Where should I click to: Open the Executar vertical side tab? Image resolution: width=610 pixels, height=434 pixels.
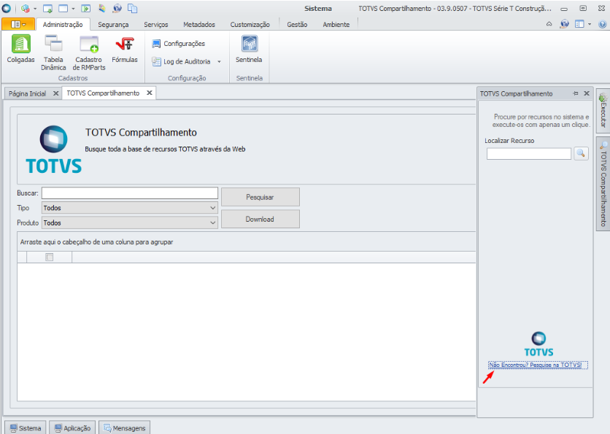point(603,110)
